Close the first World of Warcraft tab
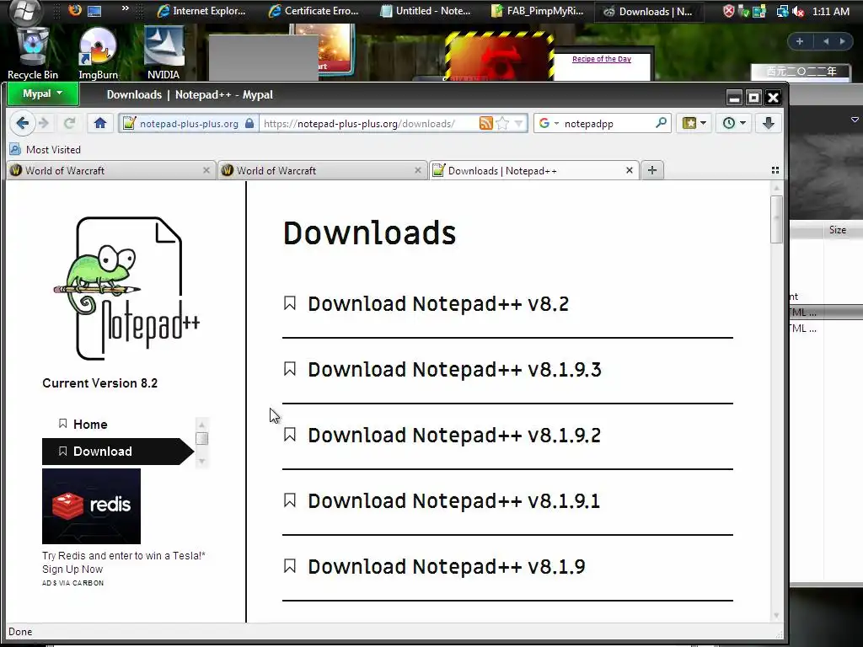This screenshot has width=863, height=647. pyautogui.click(x=206, y=170)
